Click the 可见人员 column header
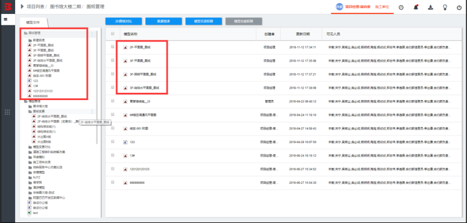 pos(333,34)
